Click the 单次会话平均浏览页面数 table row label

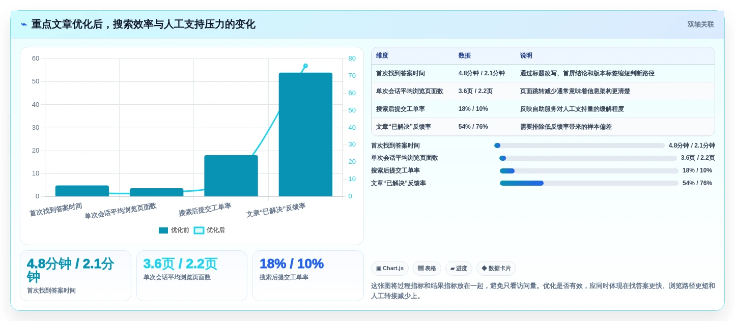coord(410,91)
